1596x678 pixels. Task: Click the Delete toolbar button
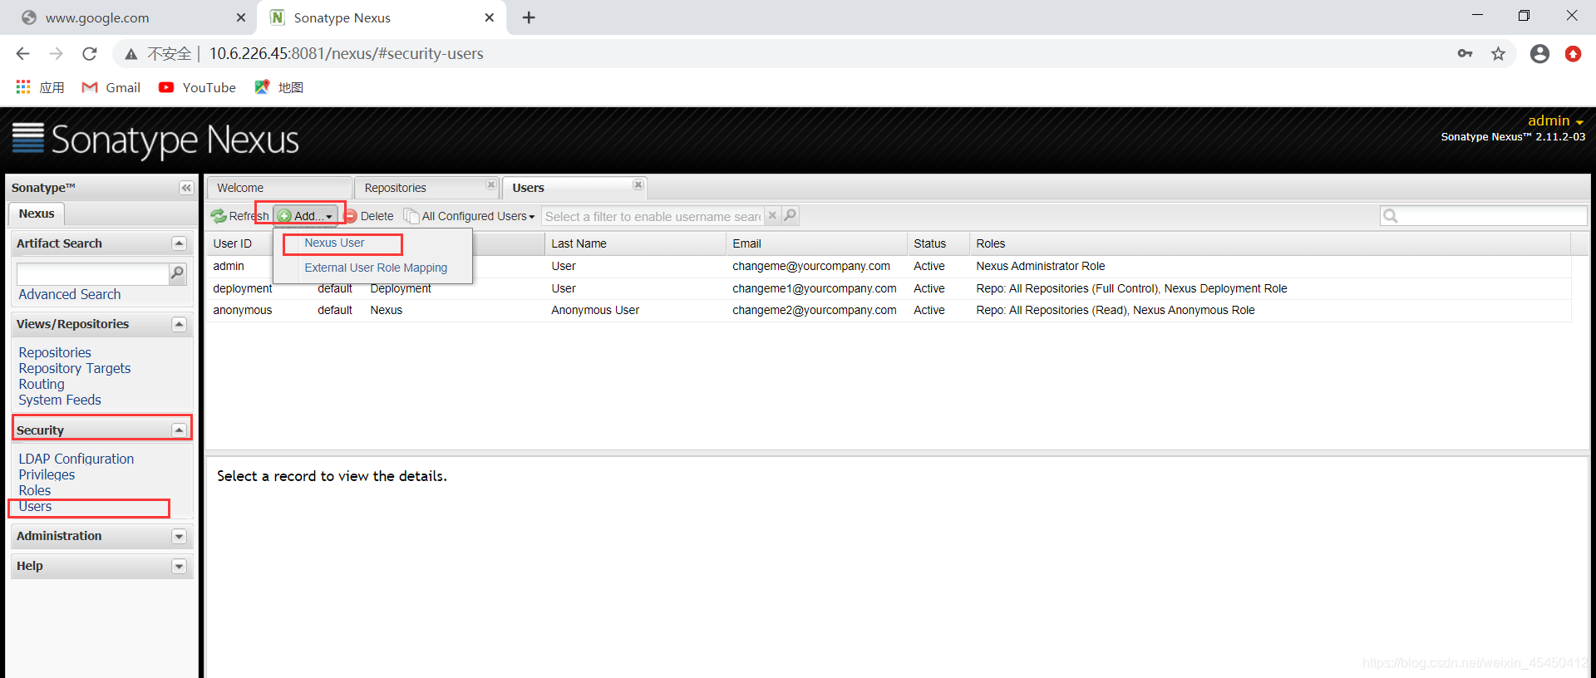369,216
